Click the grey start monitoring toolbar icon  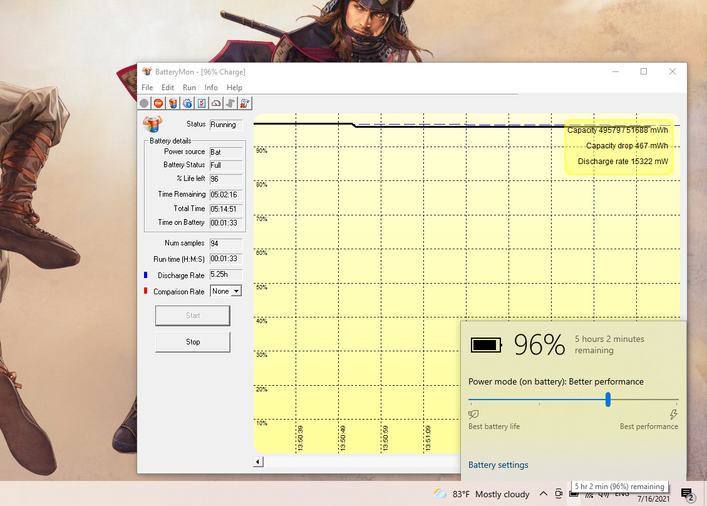(144, 103)
